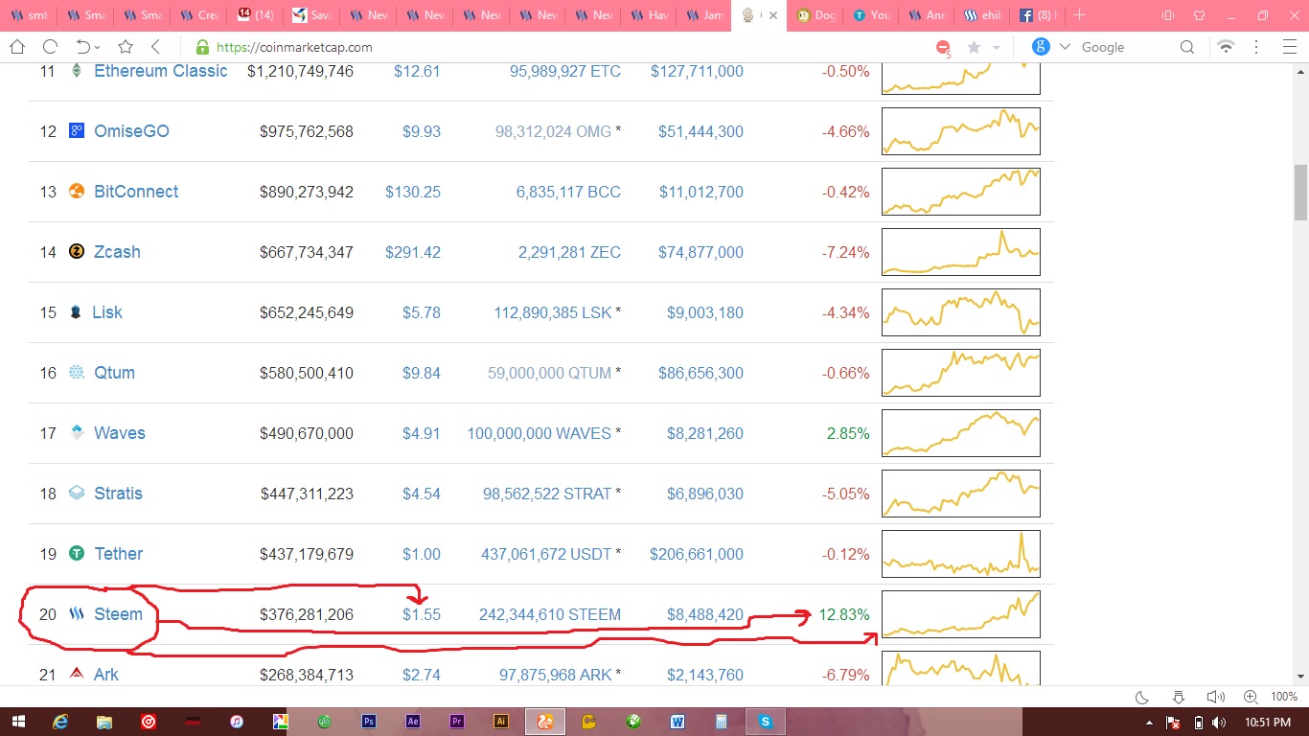Image resolution: width=1309 pixels, height=736 pixels.
Task: Click the Zcash price $291.42
Action: (413, 252)
